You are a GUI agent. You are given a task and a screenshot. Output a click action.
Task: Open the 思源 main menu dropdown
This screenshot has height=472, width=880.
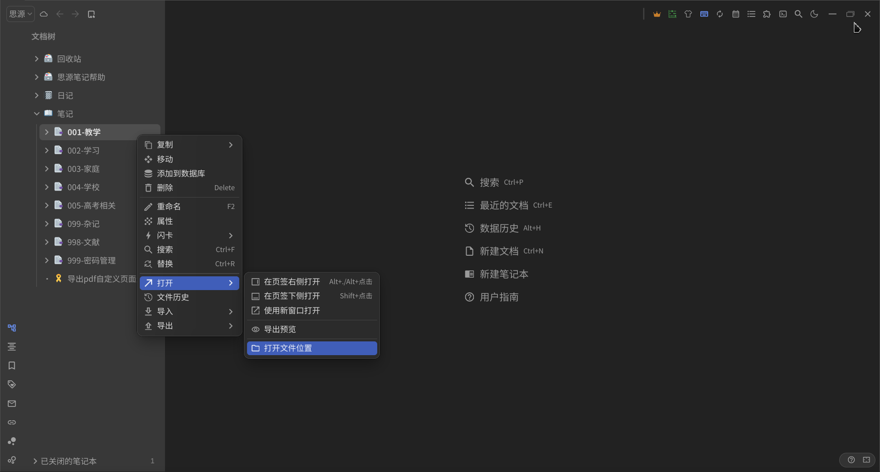point(21,14)
